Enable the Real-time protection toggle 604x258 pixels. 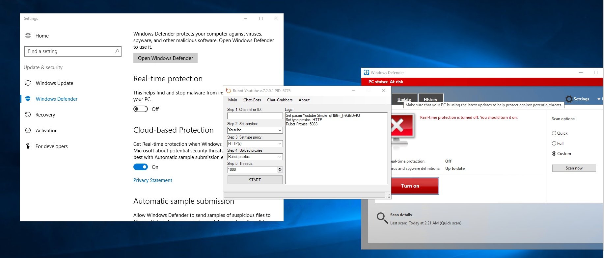(x=141, y=109)
